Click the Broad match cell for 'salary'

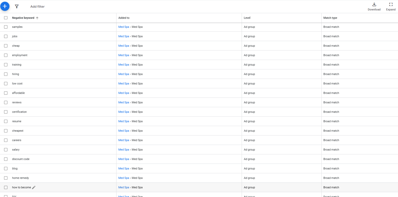click(x=331, y=150)
